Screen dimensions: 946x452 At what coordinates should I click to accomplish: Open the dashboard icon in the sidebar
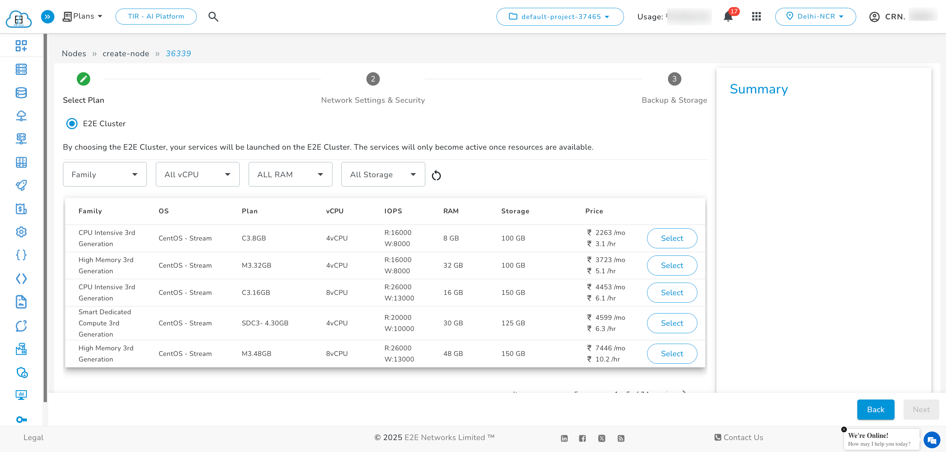(x=21, y=46)
